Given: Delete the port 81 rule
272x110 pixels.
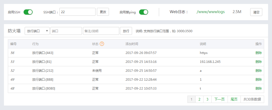Looking at the screenshot, I should (x=258, y=62).
